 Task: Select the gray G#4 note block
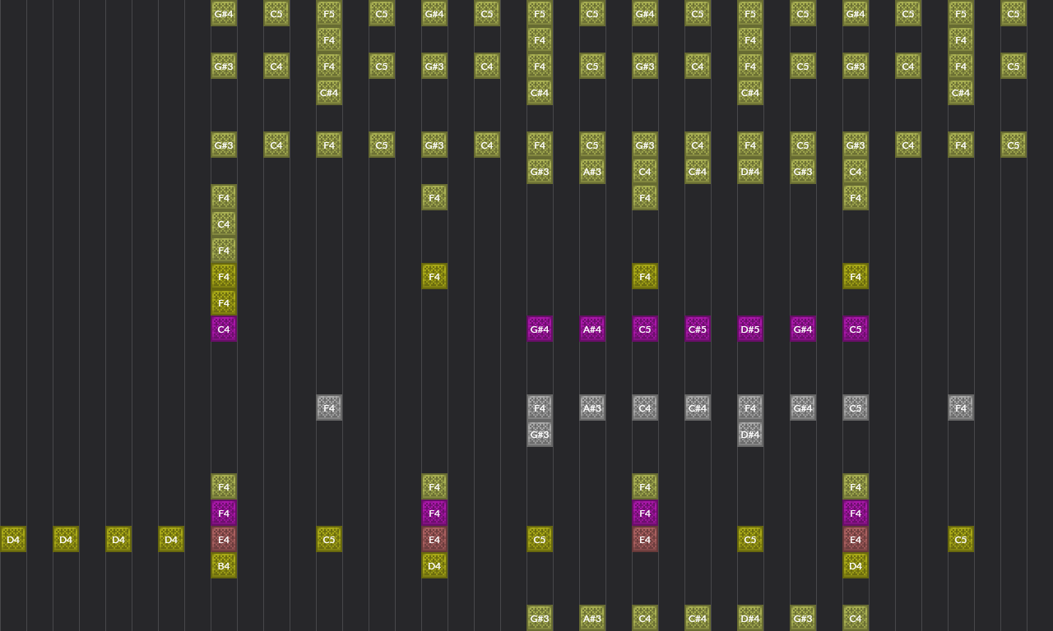803,408
